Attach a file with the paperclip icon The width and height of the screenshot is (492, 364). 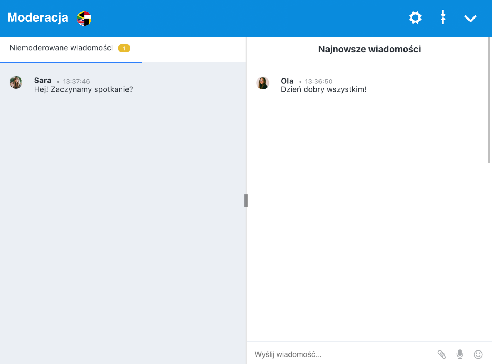(x=442, y=354)
